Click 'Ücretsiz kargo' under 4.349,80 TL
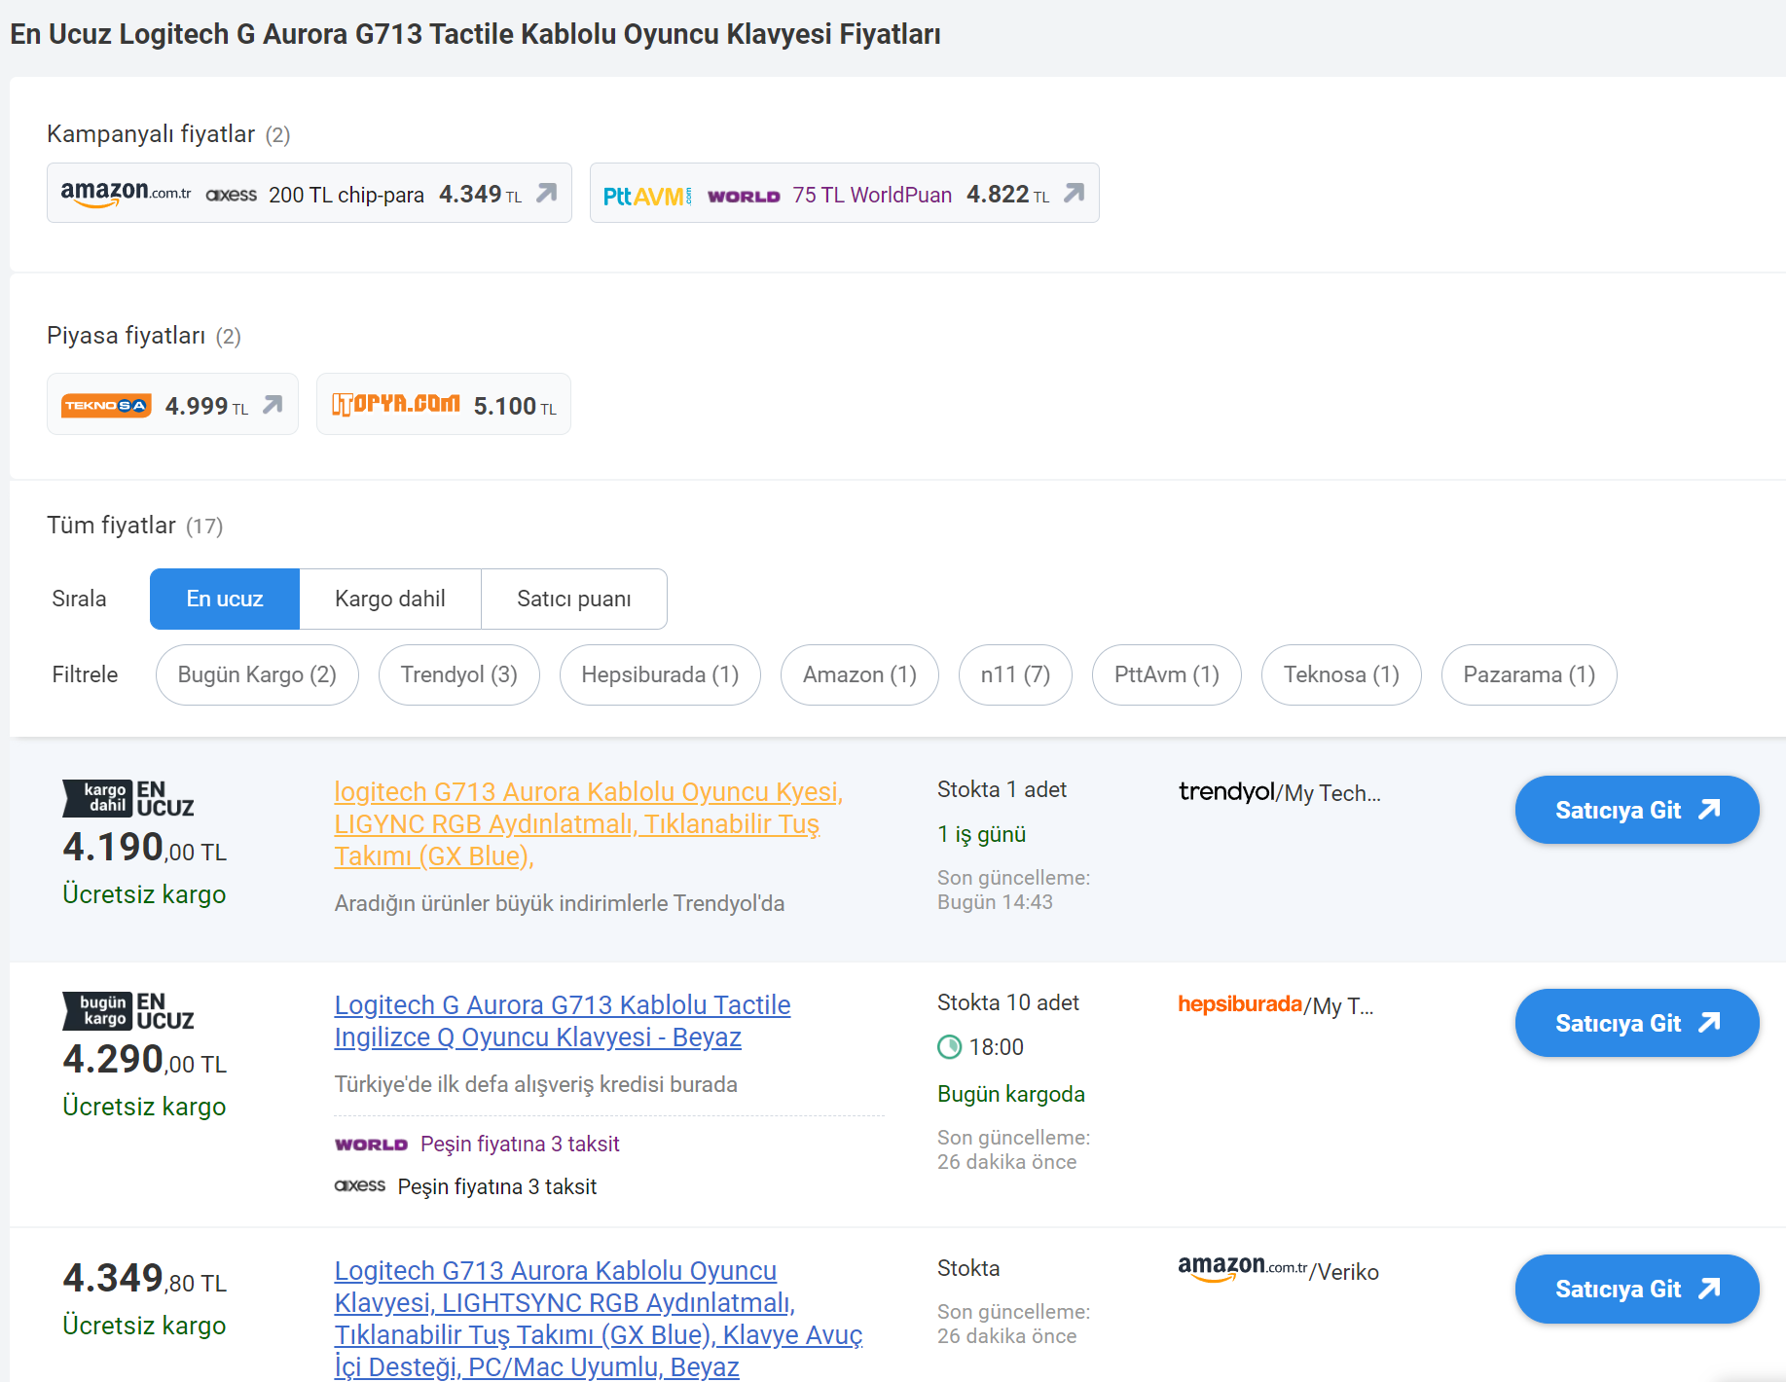1786x1382 pixels. click(144, 1326)
